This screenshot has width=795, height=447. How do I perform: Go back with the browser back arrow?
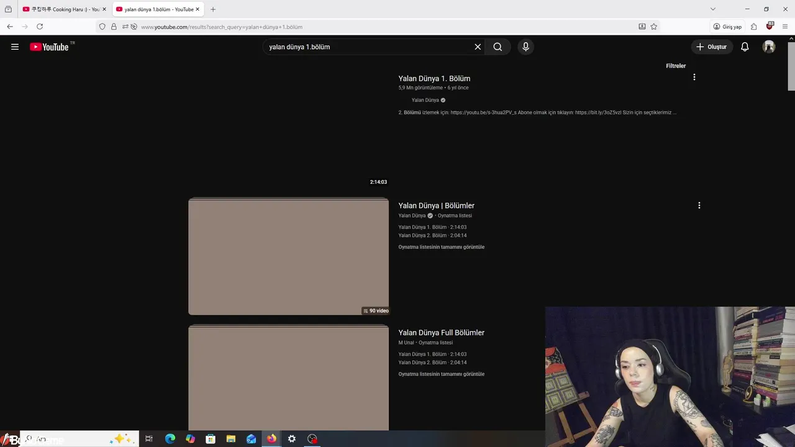click(10, 27)
